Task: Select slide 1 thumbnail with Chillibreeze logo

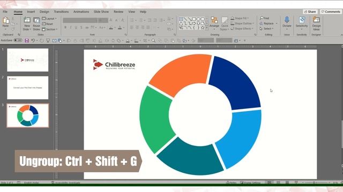Action: point(27,60)
